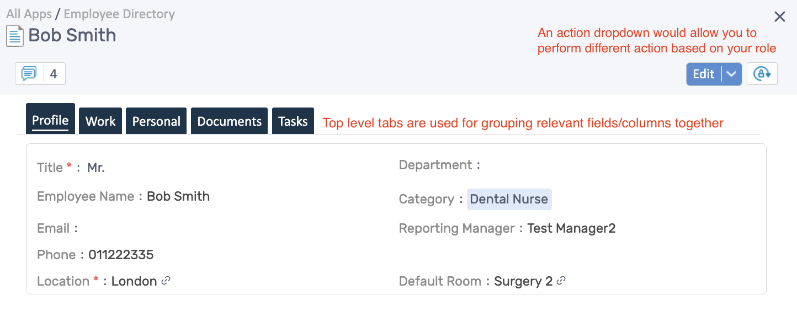Click the Test Manager2 reporting manager value

tap(571, 228)
